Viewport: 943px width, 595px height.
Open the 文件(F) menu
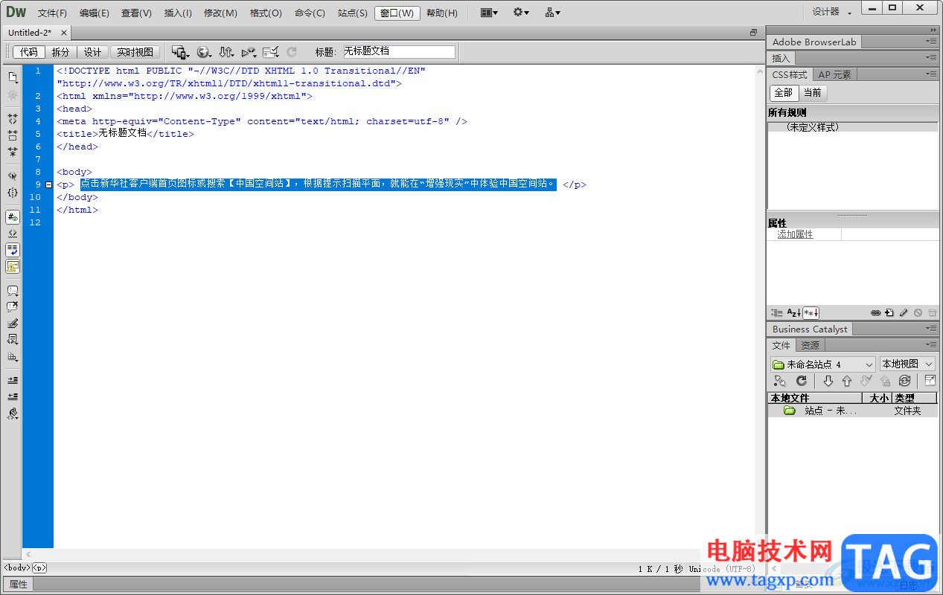(52, 13)
